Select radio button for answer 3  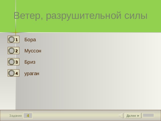point(11,62)
